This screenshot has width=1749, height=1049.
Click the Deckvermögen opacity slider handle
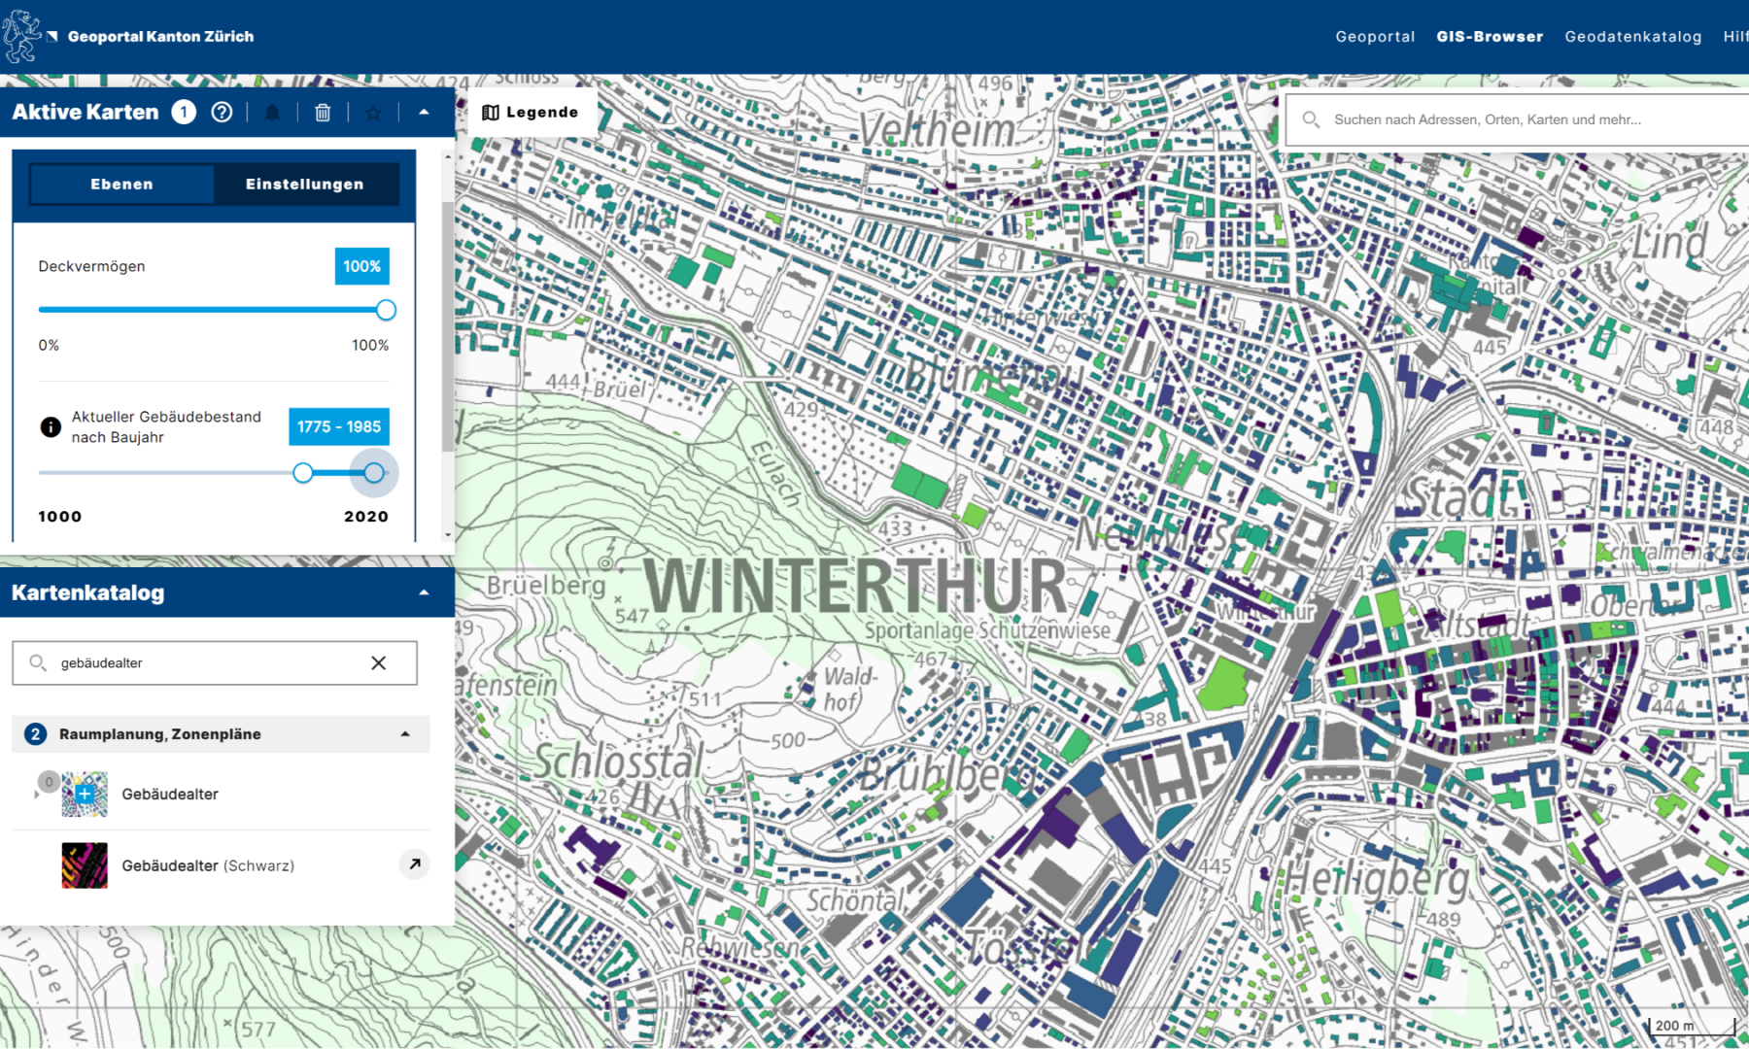click(386, 310)
